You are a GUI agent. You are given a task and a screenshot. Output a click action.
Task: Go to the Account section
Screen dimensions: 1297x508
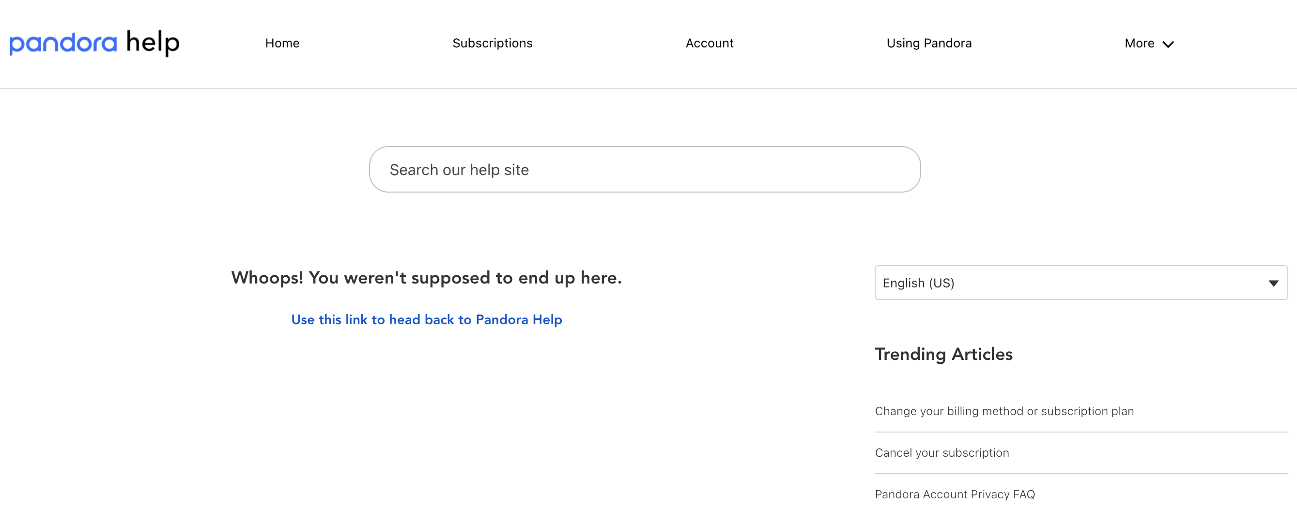click(709, 43)
